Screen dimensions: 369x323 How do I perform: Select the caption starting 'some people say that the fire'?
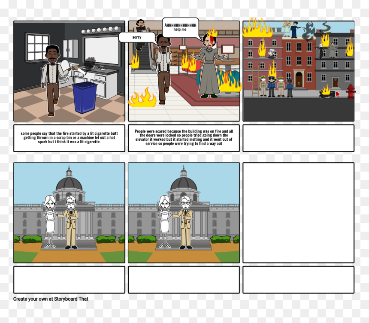[x=69, y=138]
